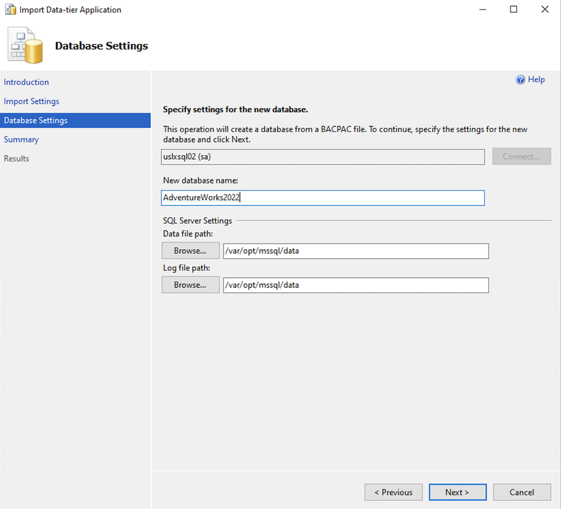The height and width of the screenshot is (509, 561).
Task: Click Previous to go back a step
Action: pos(393,492)
